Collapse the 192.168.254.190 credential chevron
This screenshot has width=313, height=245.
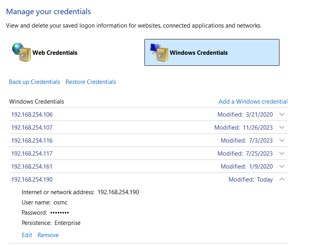click(282, 179)
